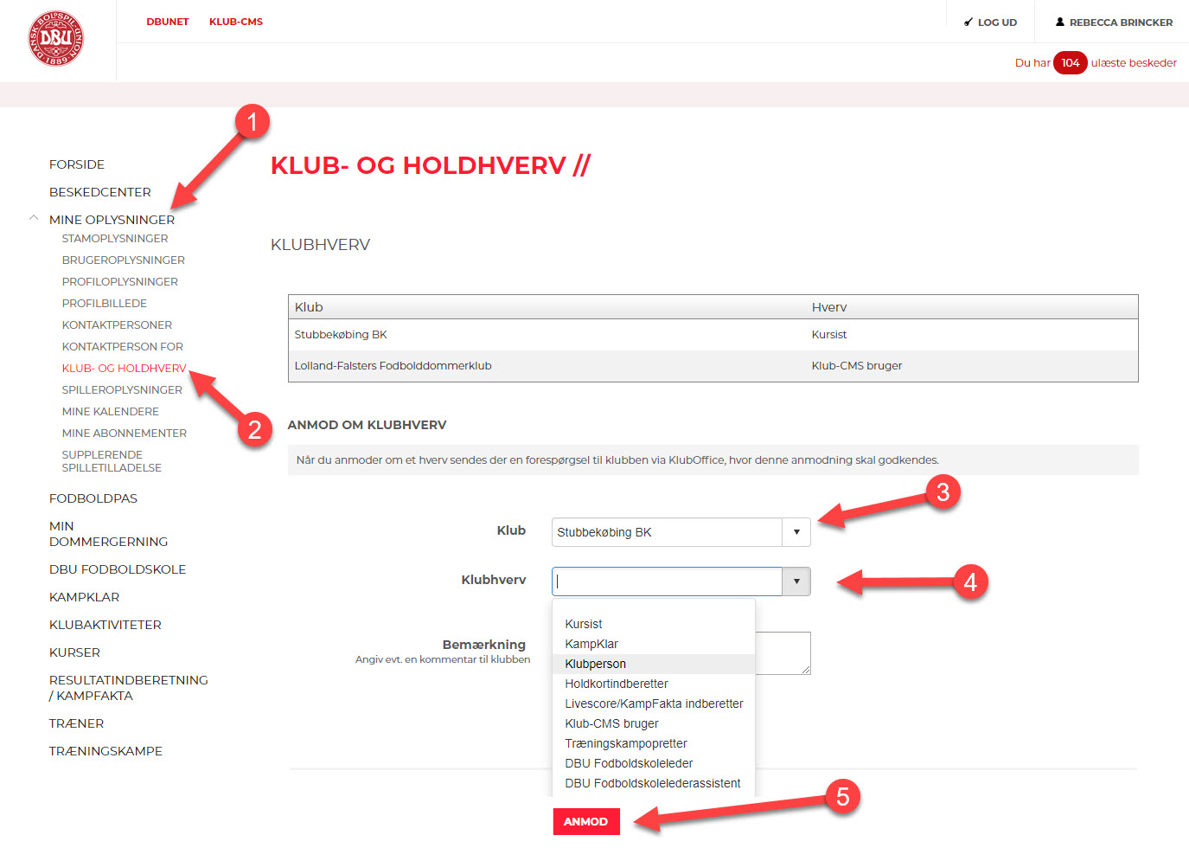This screenshot has height=848, width=1189.
Task: Select the Stubbekøbing BK table row
Action: 713,335
